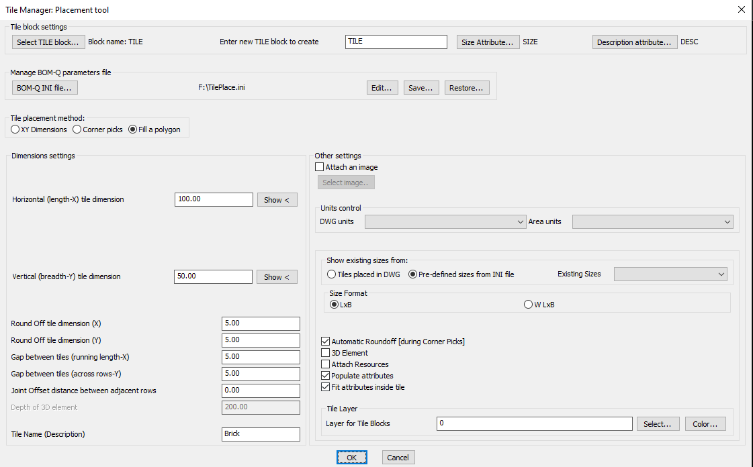Open the DWG units dropdown
The height and width of the screenshot is (467, 753).
tap(445, 221)
